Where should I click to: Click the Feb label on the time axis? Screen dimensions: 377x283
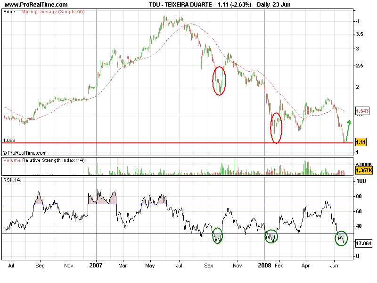[279, 266]
